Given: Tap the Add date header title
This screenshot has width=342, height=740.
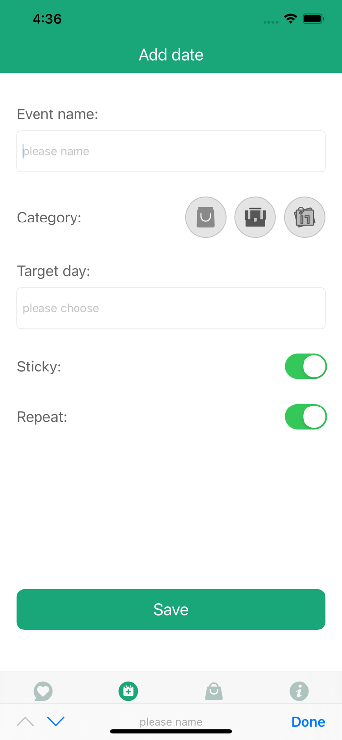Looking at the screenshot, I should (171, 55).
